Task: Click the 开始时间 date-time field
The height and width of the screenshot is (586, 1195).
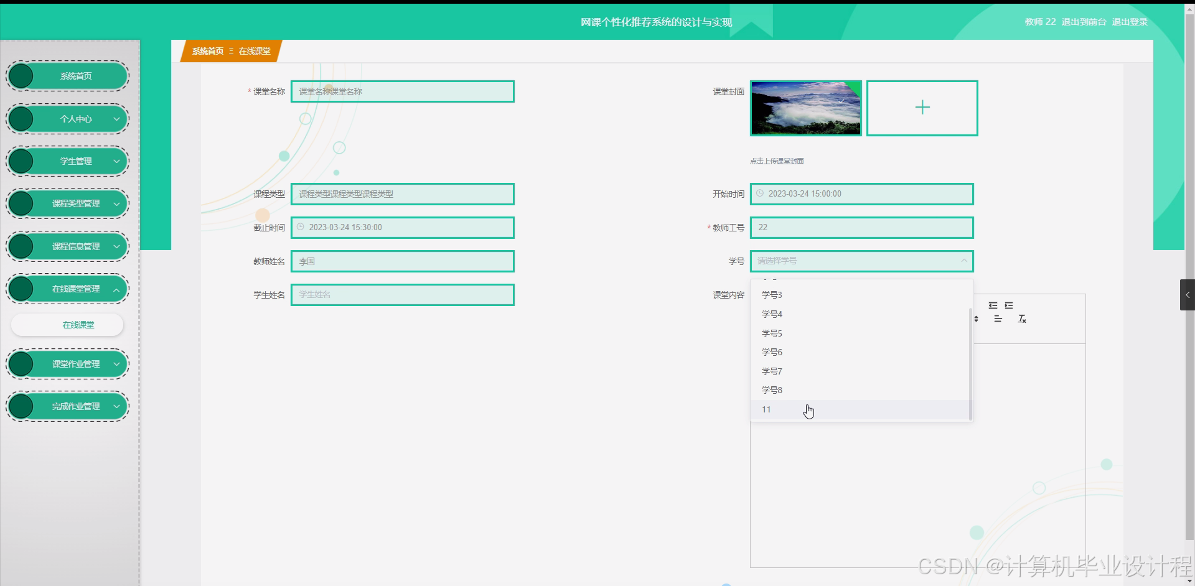Action: pos(861,194)
